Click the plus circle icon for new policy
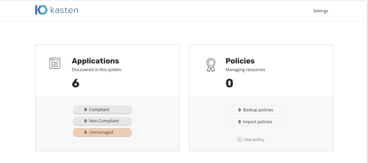Viewport: 368px width, 163px height. click(240, 140)
